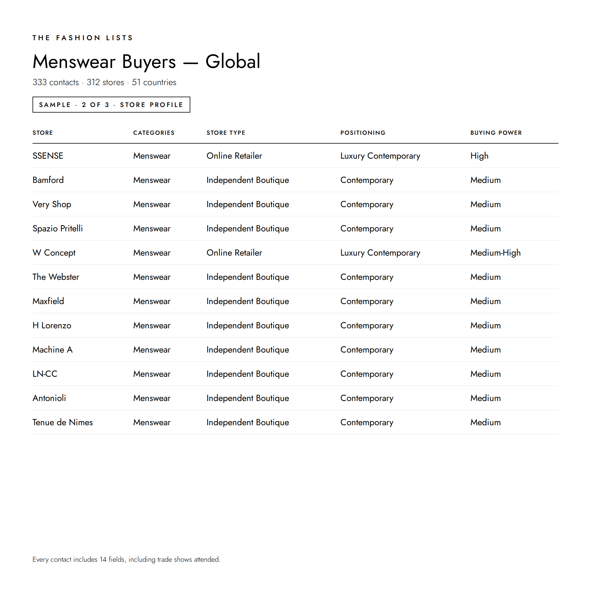Click the STORE column header
The image size is (591, 591).
click(43, 133)
